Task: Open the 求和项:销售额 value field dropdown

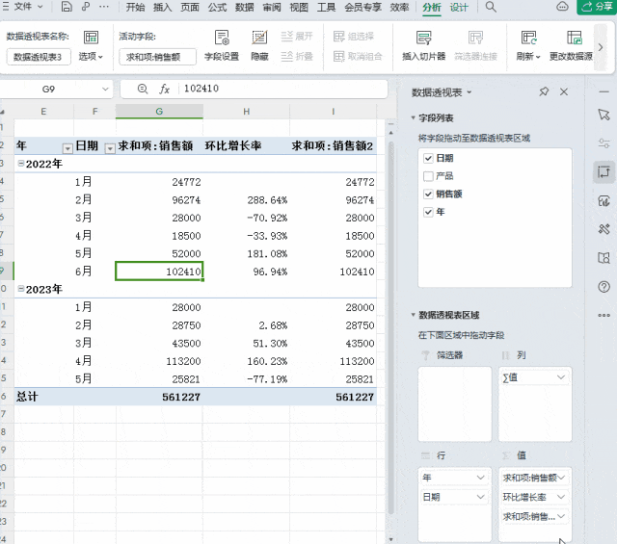Action: (561, 478)
